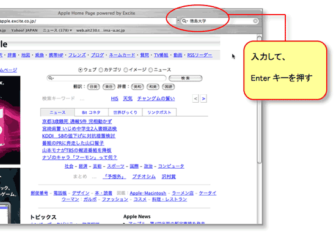Click the 国語 dictionary button

169,87
